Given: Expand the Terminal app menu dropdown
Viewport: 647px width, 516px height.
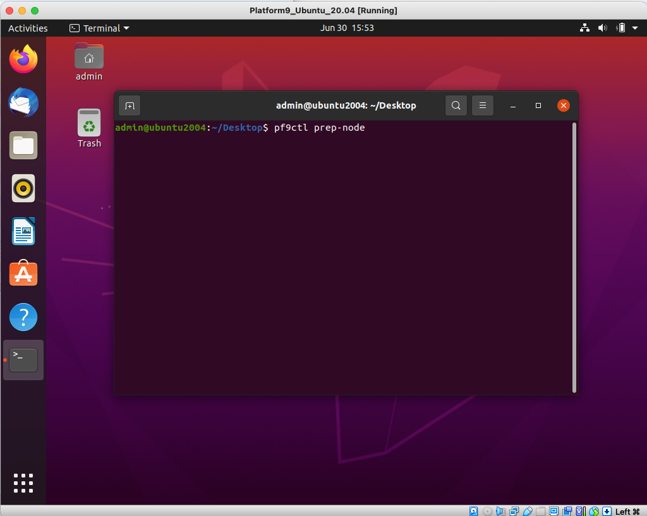Looking at the screenshot, I should point(99,28).
